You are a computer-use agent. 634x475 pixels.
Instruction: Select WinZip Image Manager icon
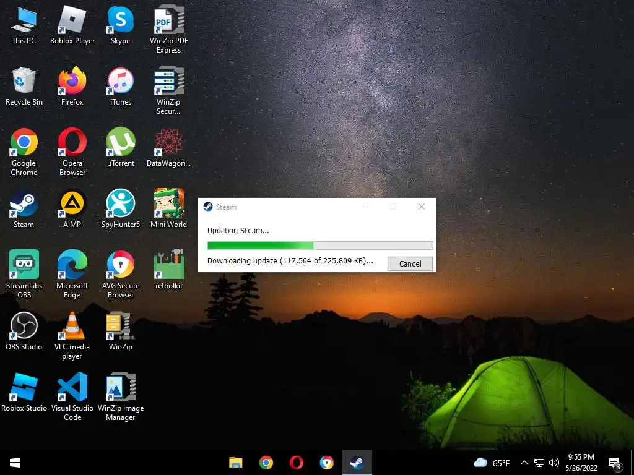(x=121, y=398)
